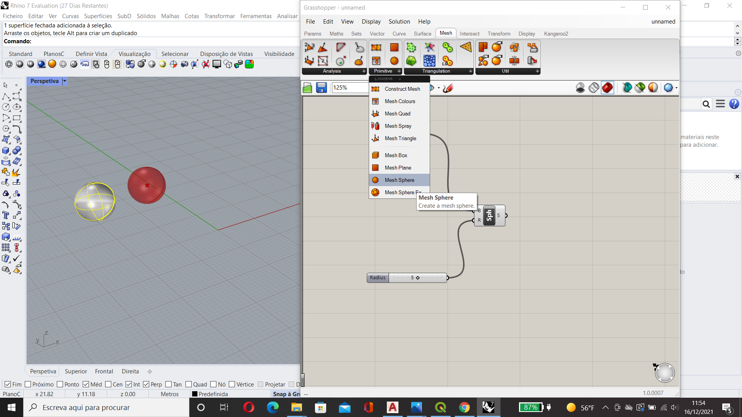
Task: Switch to the Kangaroo2 component tab
Action: point(556,34)
